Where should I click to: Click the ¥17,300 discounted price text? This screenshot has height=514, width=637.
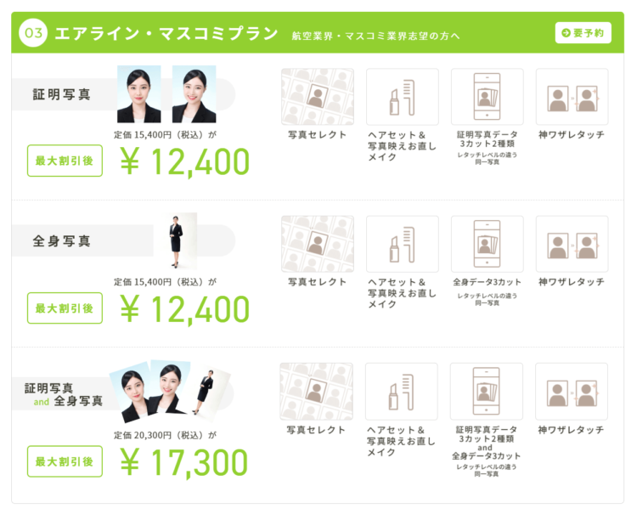(184, 462)
